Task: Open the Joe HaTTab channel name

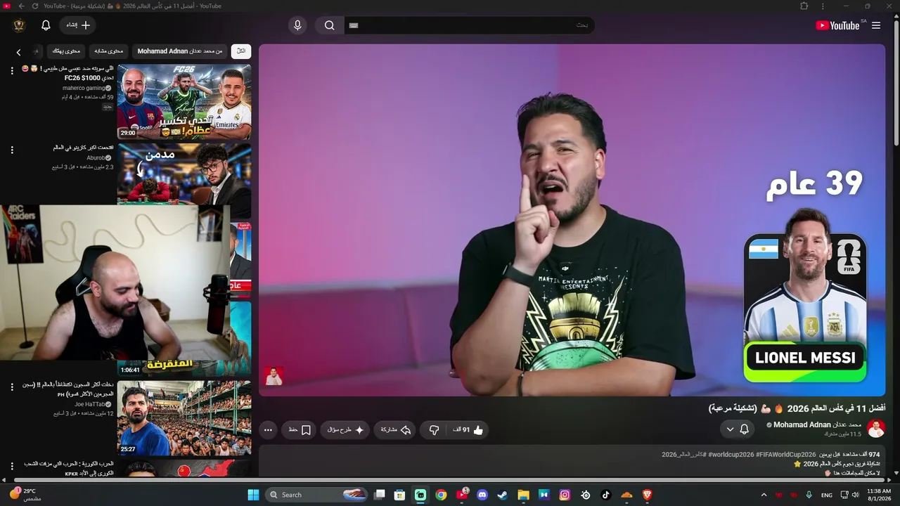Action: pos(90,404)
